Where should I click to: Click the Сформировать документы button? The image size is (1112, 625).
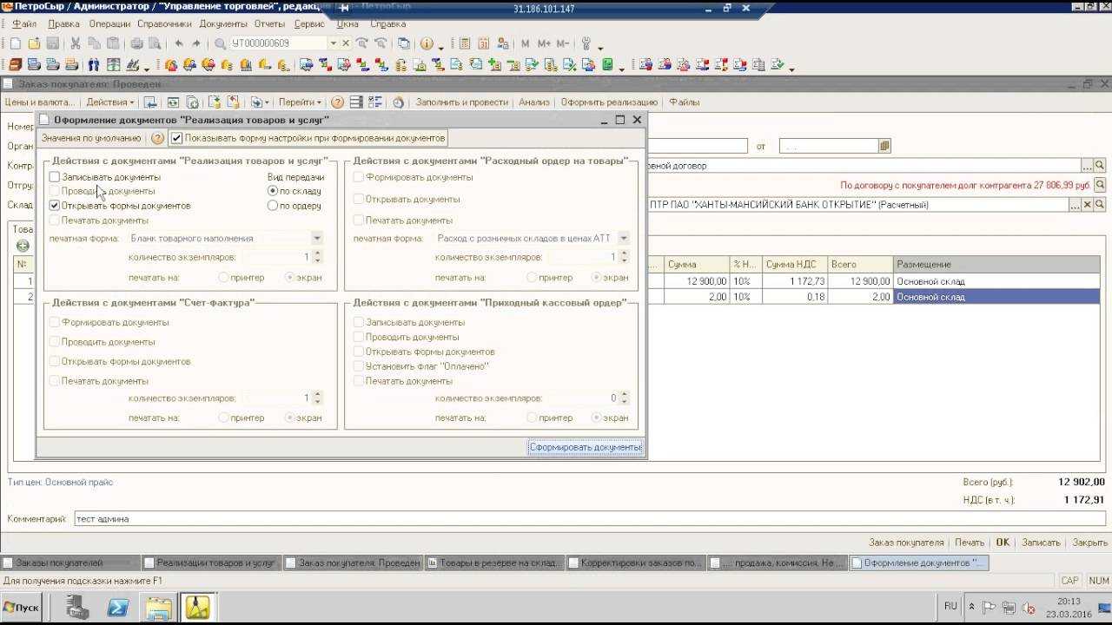[585, 447]
